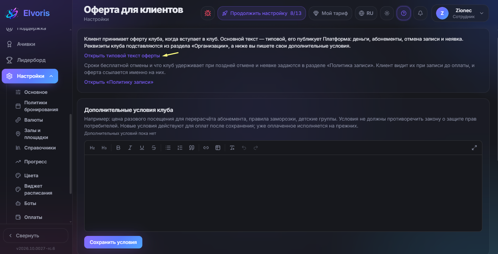Go to the Лидерборд sidebar item
498x254 pixels.
[31, 60]
